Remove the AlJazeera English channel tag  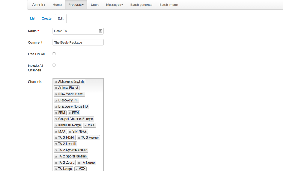click(56, 82)
